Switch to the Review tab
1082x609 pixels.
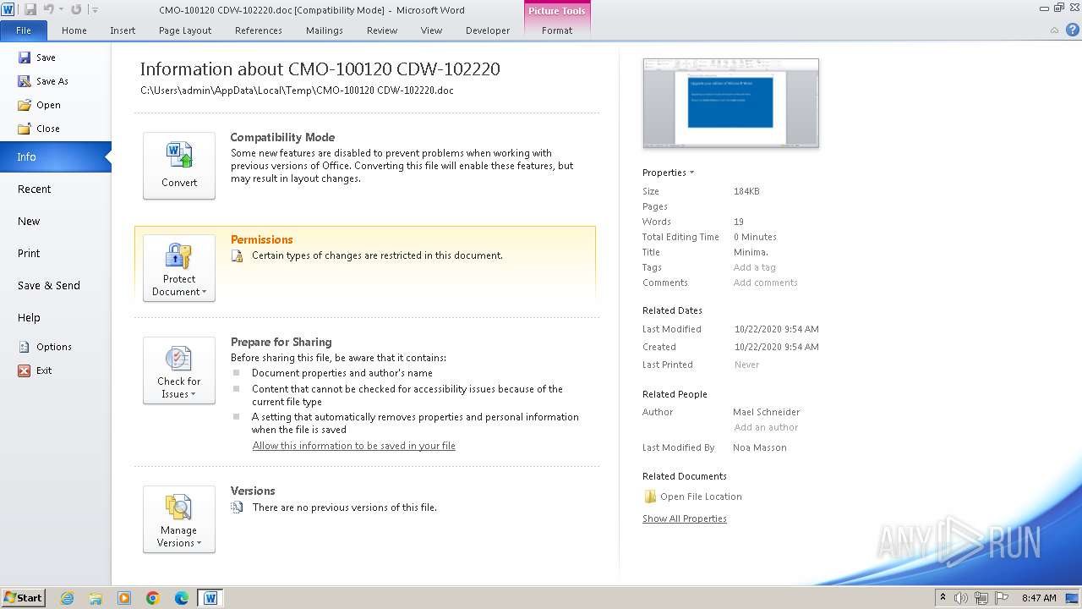[382, 30]
